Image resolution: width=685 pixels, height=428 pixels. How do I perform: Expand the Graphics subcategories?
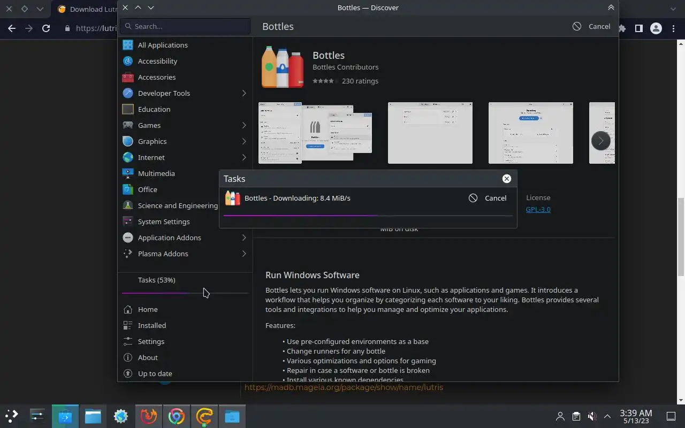(x=244, y=141)
